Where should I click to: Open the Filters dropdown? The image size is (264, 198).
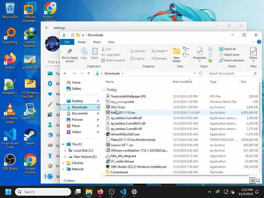(253, 61)
